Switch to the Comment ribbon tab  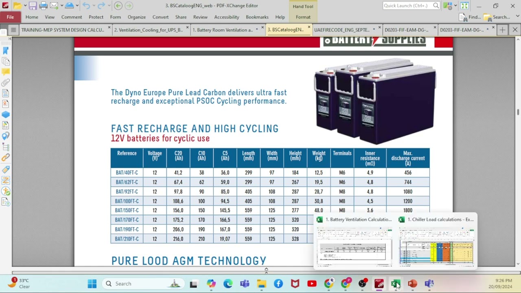pyautogui.click(x=72, y=17)
